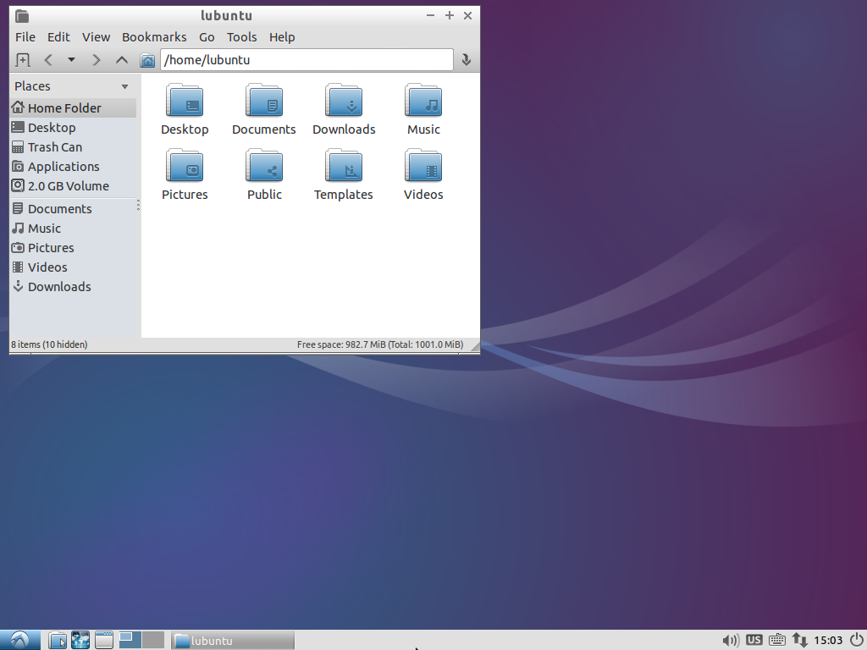
Task: Open the File menu
Action: [x=25, y=37]
